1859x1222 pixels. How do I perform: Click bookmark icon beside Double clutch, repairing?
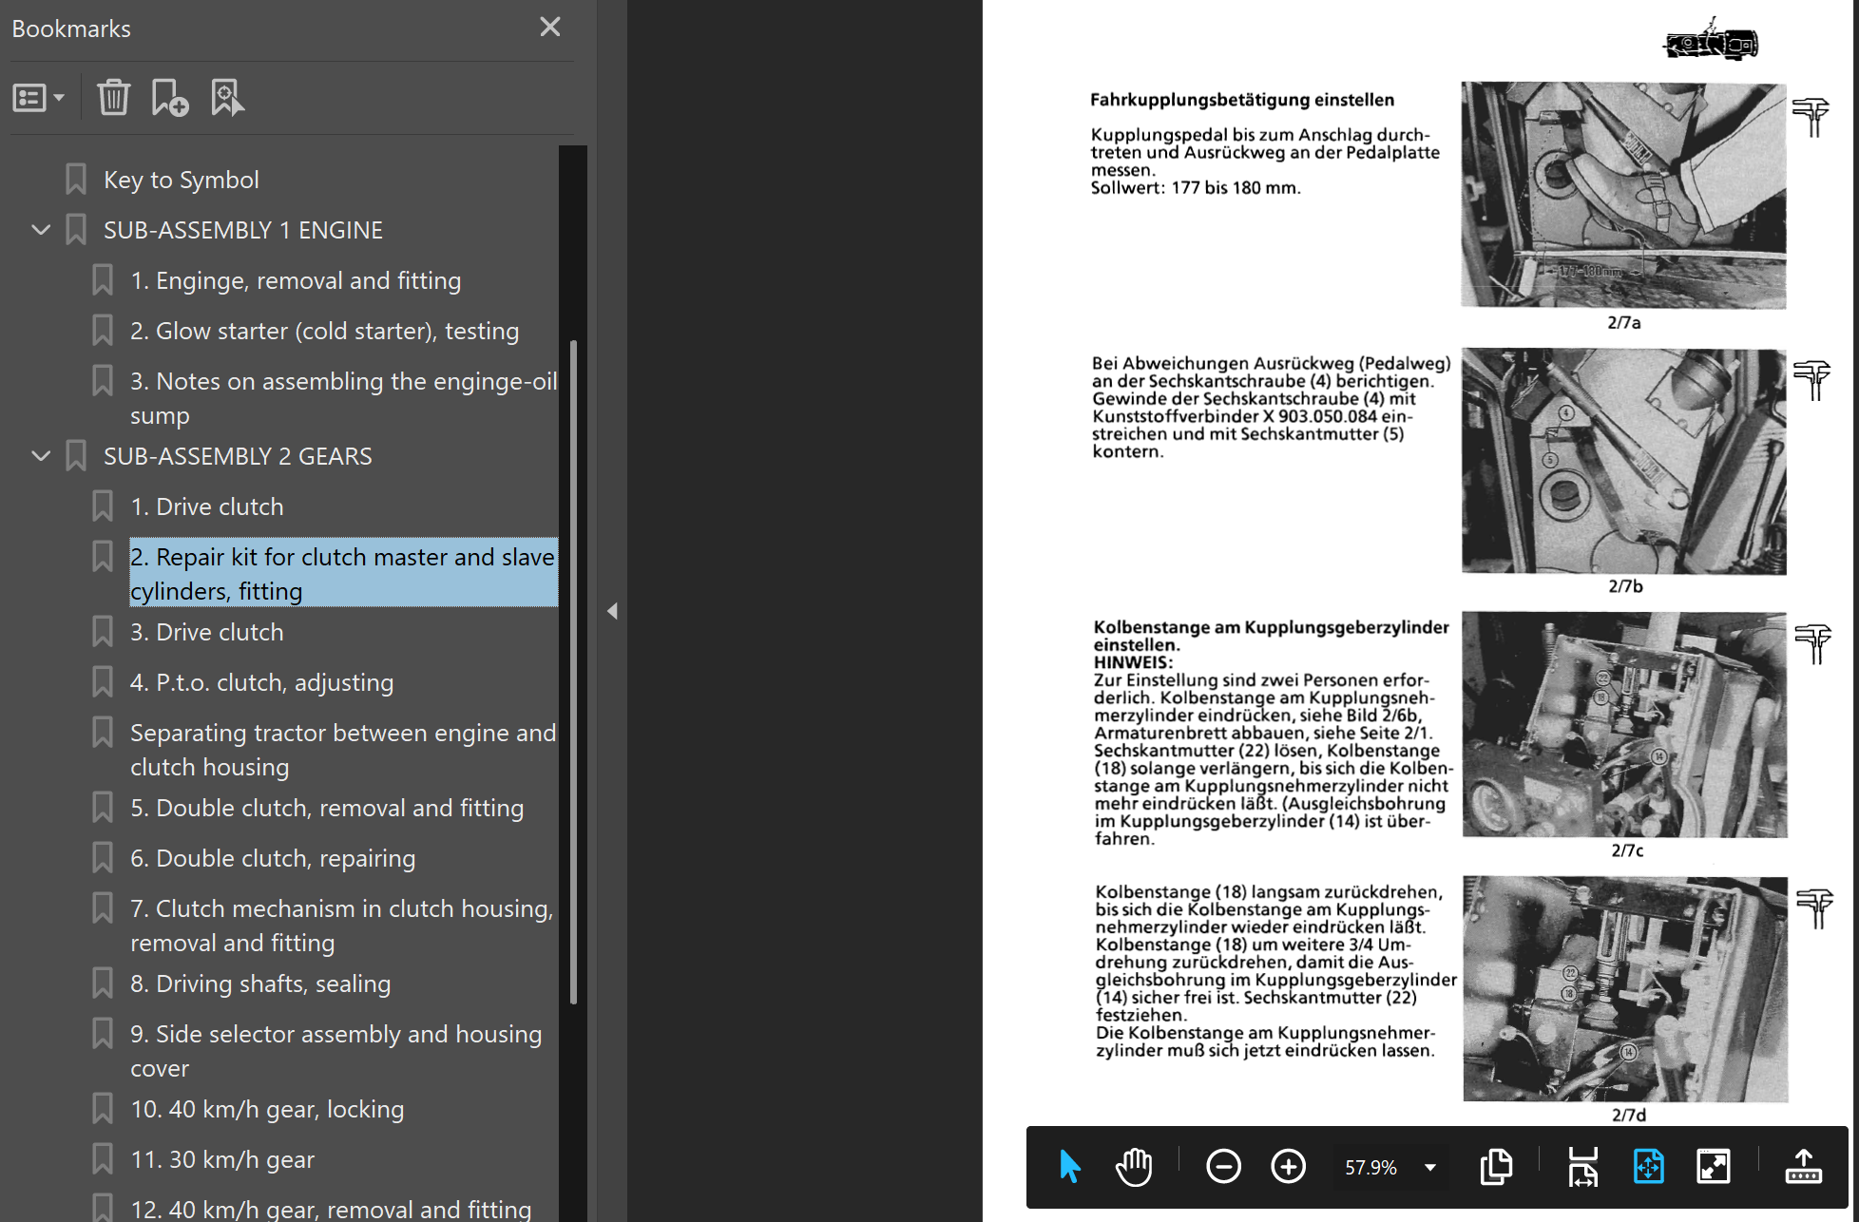pos(103,857)
